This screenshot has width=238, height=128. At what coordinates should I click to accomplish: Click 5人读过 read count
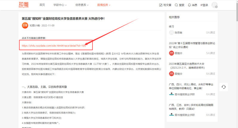[211, 53]
